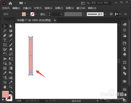Pick the Line Segment tool
The image size is (131, 103).
(x=11, y=40)
